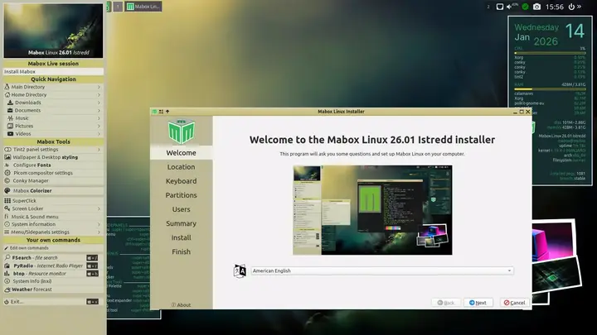
Task: Open the Downloads folder entry
Action: (x=27, y=103)
